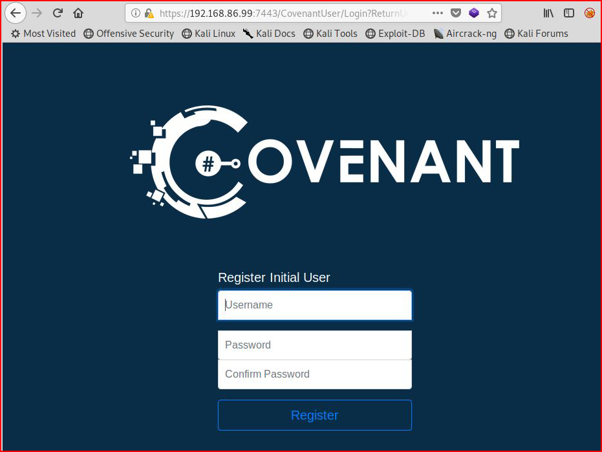
Task: Show site information icon in address bar
Action: coord(135,13)
